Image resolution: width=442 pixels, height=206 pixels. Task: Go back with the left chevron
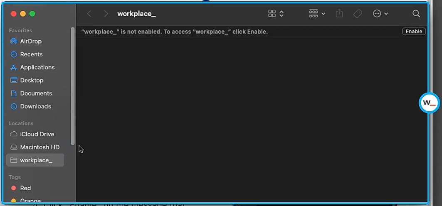(89, 14)
